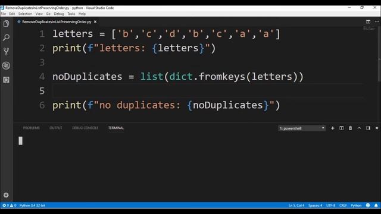Click print on line 2
381x214 pixels.
point(67,48)
